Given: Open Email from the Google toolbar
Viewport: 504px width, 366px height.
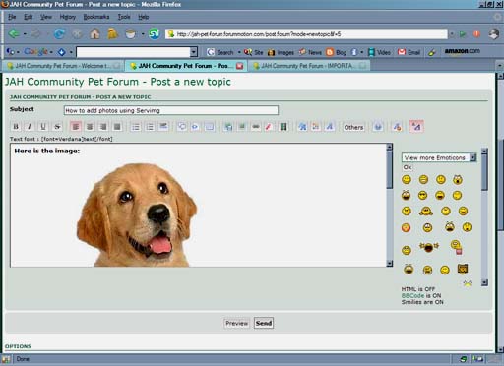Looking at the screenshot, I should pos(409,52).
